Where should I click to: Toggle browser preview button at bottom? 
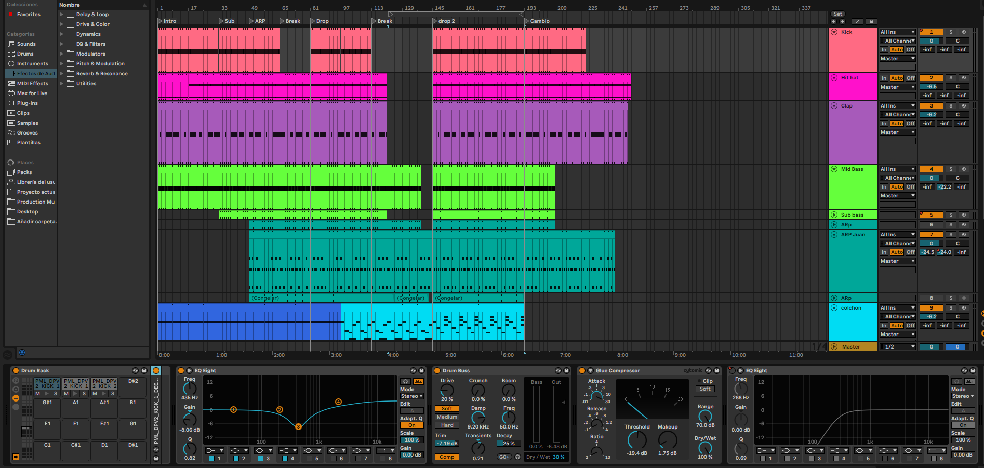tap(22, 352)
